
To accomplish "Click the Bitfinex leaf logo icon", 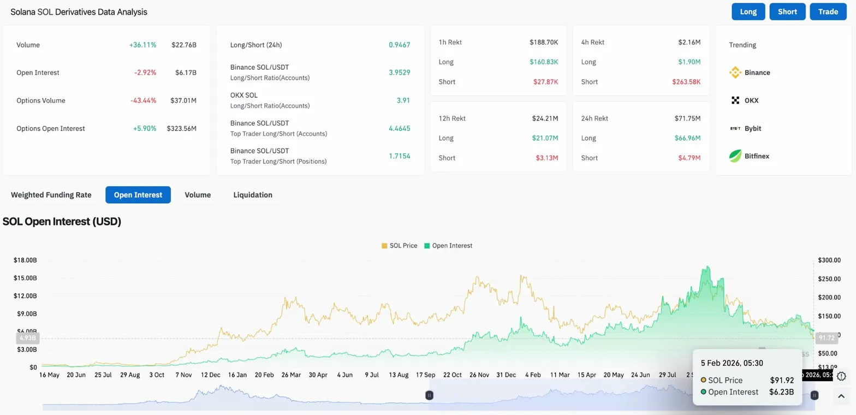I will pos(735,156).
